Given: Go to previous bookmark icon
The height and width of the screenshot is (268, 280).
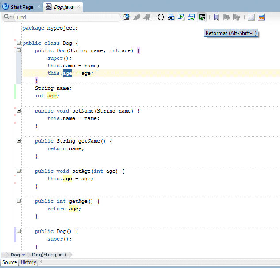Looking at the screenshot, I should coord(236,17).
